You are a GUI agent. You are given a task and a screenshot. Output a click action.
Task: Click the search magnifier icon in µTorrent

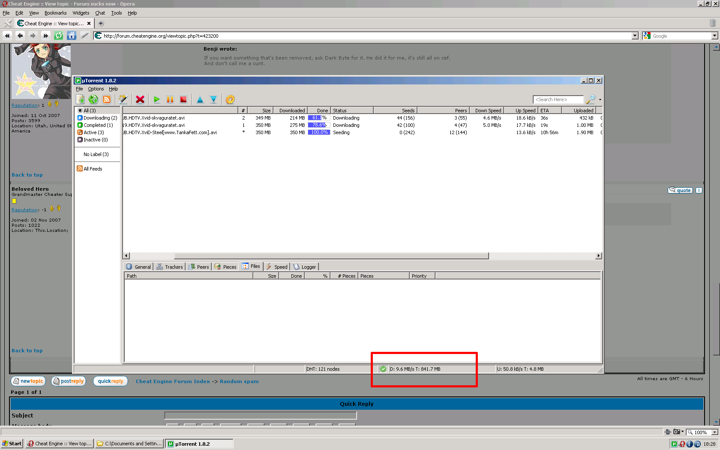point(591,99)
